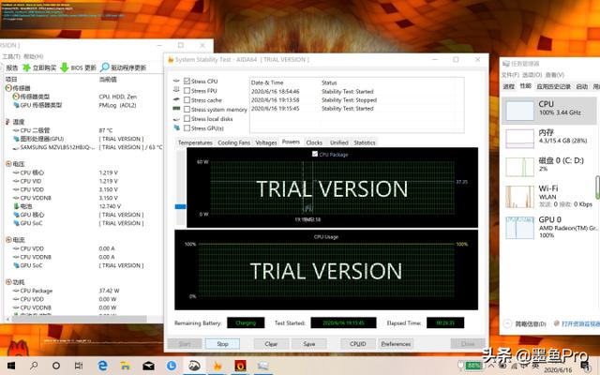
Task: Enable the Stress system memory checkbox
Action: coord(187,109)
